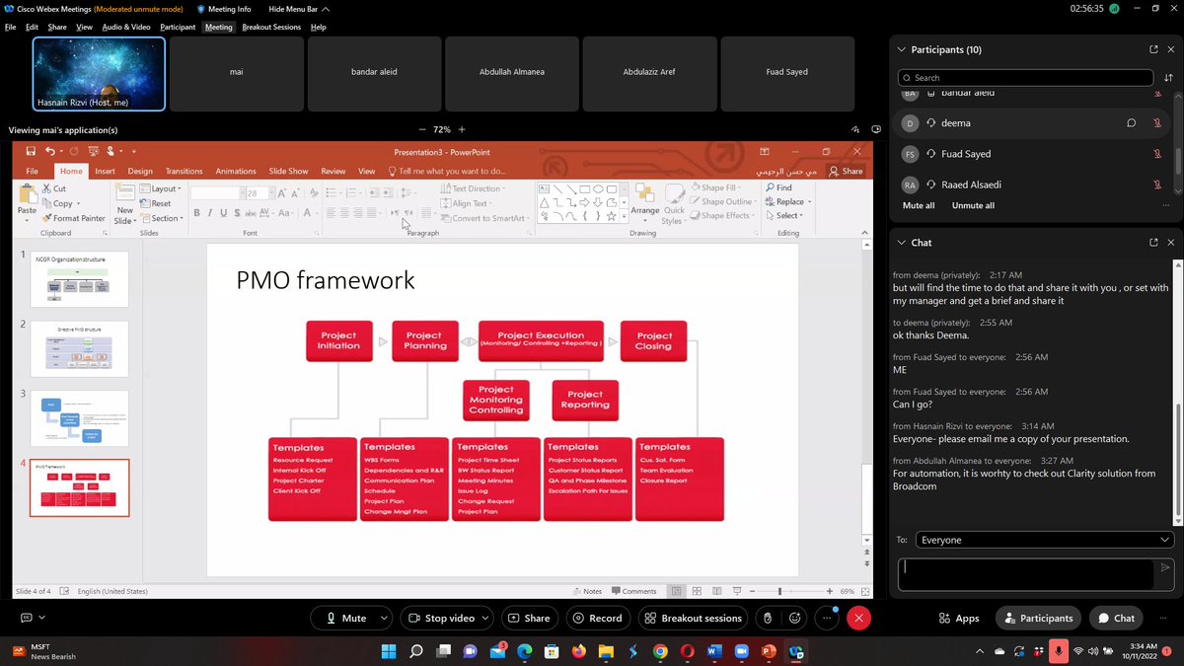Click the red end meeting button
This screenshot has width=1184, height=666.
858,618
